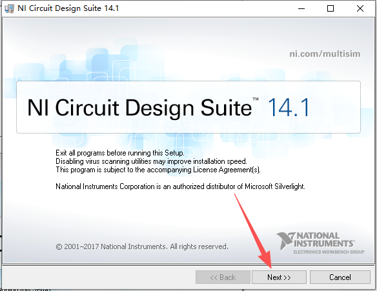Screen dimensions: 377x291
Task: Click the Electronics Workbench Group caption
Action: point(329,252)
